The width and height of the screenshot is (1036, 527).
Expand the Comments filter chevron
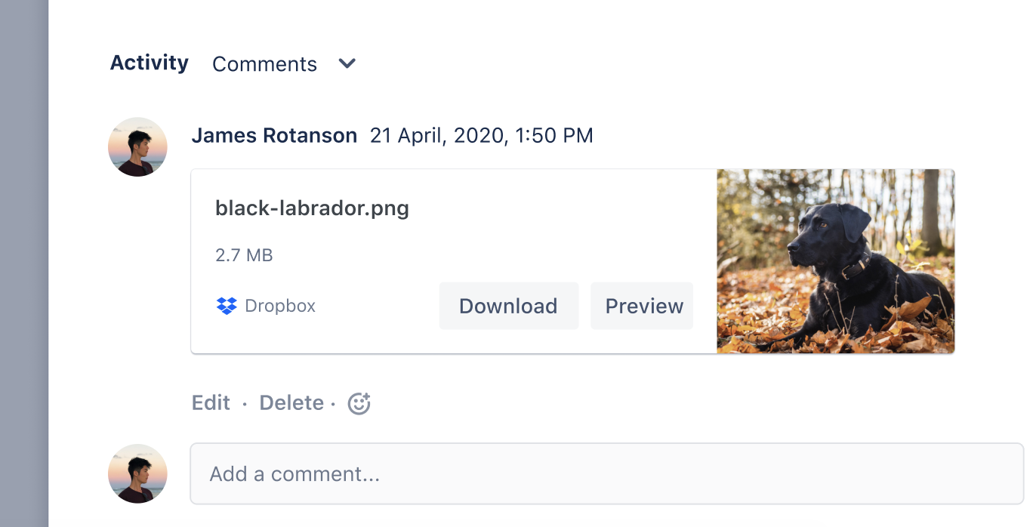pyautogui.click(x=347, y=64)
